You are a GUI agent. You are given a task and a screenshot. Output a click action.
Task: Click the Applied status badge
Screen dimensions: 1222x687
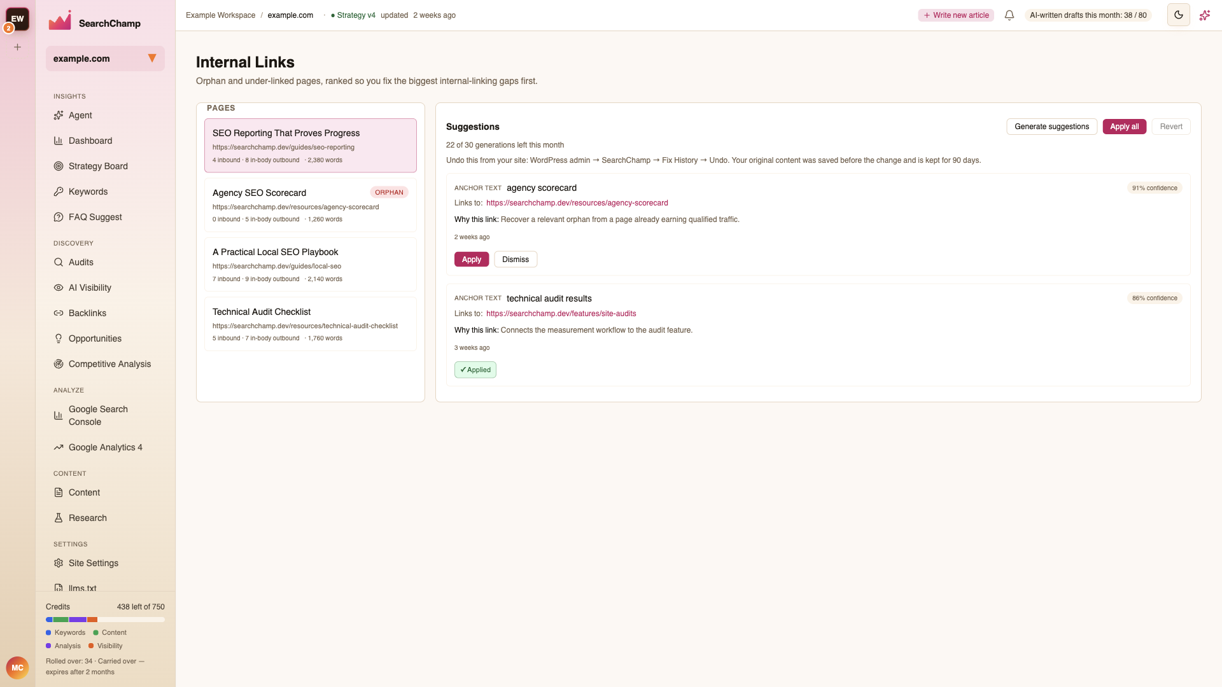[475, 370]
